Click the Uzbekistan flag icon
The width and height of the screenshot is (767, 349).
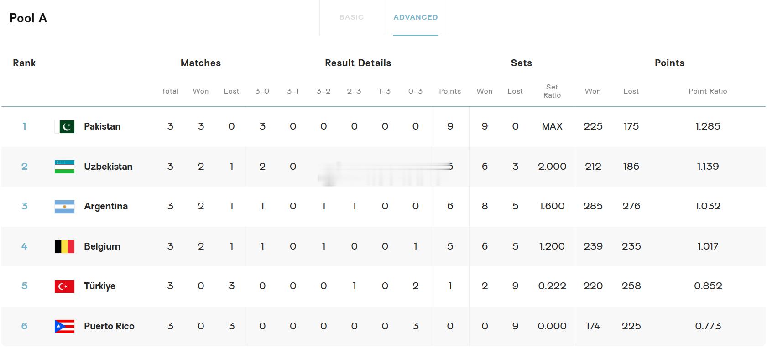coord(64,167)
